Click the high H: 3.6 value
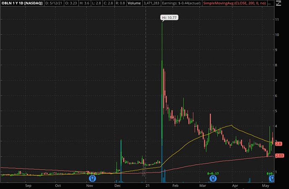Screen dimensions: 289x189 click(84, 3)
